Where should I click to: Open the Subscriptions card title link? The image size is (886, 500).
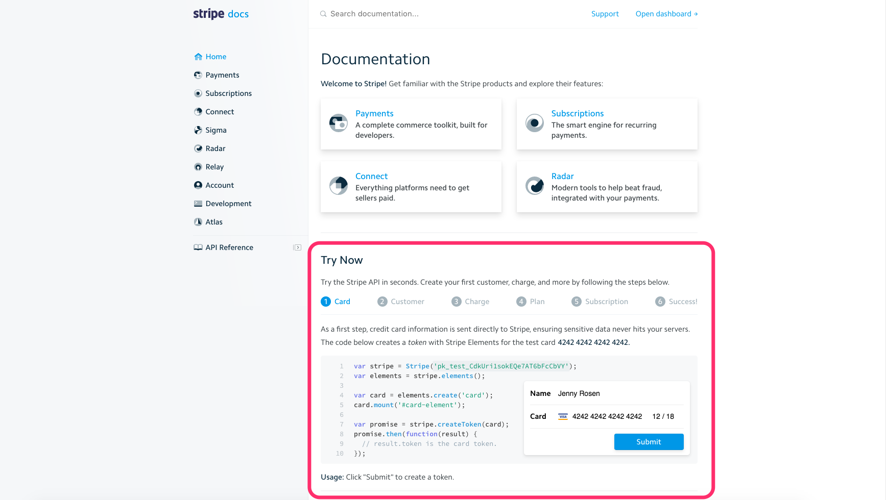click(x=578, y=113)
